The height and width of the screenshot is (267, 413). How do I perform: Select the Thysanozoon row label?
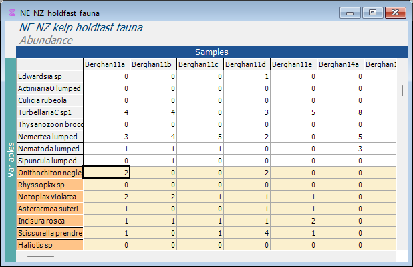(49, 124)
